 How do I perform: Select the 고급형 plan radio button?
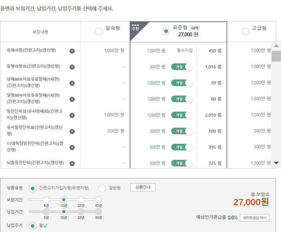[x=245, y=32]
